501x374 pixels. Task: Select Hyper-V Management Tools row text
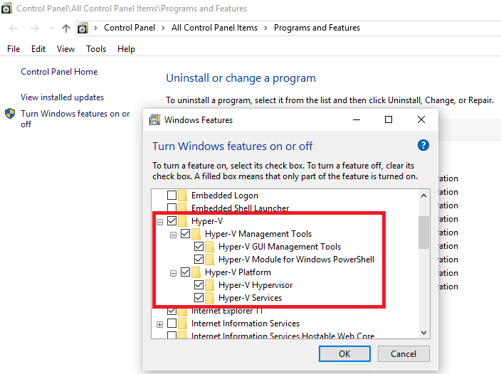[258, 234]
